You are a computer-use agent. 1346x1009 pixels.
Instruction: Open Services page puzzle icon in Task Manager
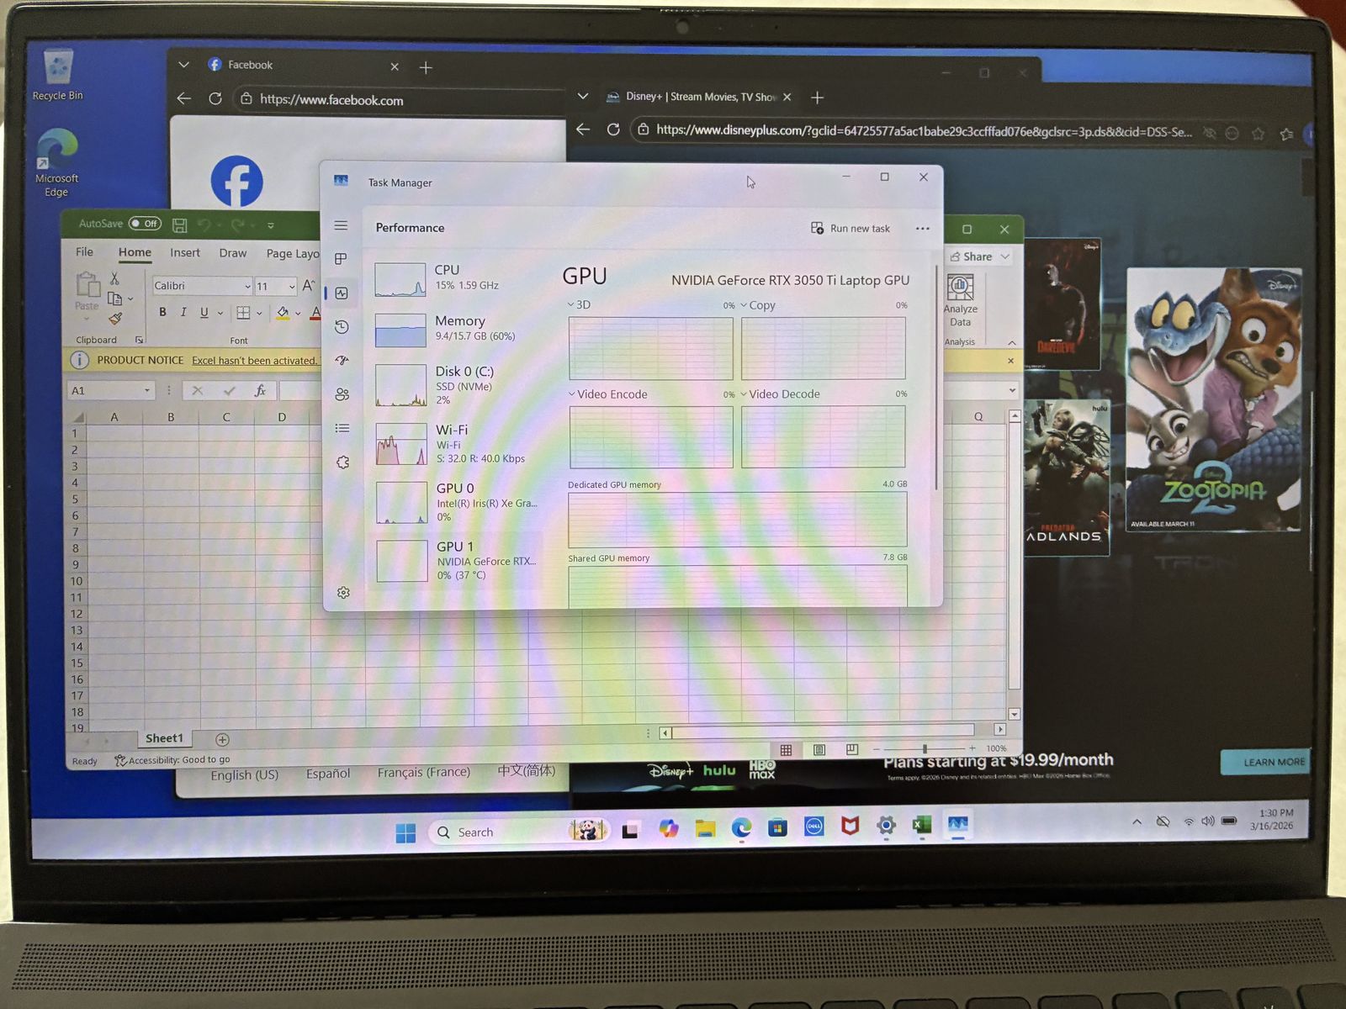click(342, 462)
